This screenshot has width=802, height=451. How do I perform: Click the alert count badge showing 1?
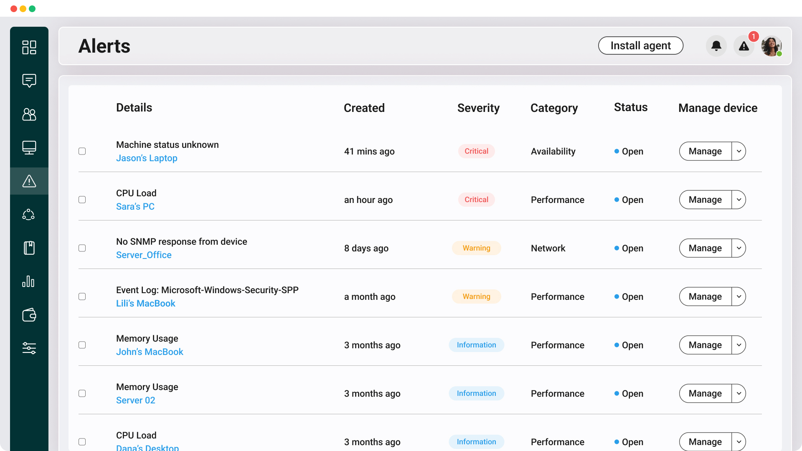(753, 36)
